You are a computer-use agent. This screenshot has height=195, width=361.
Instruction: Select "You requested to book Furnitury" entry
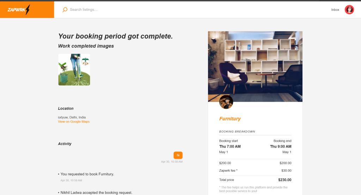click(87, 174)
